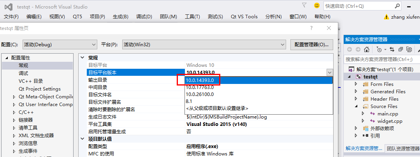Collapse the 配置属性 tree node
The image size is (420, 157).
point(7,58)
